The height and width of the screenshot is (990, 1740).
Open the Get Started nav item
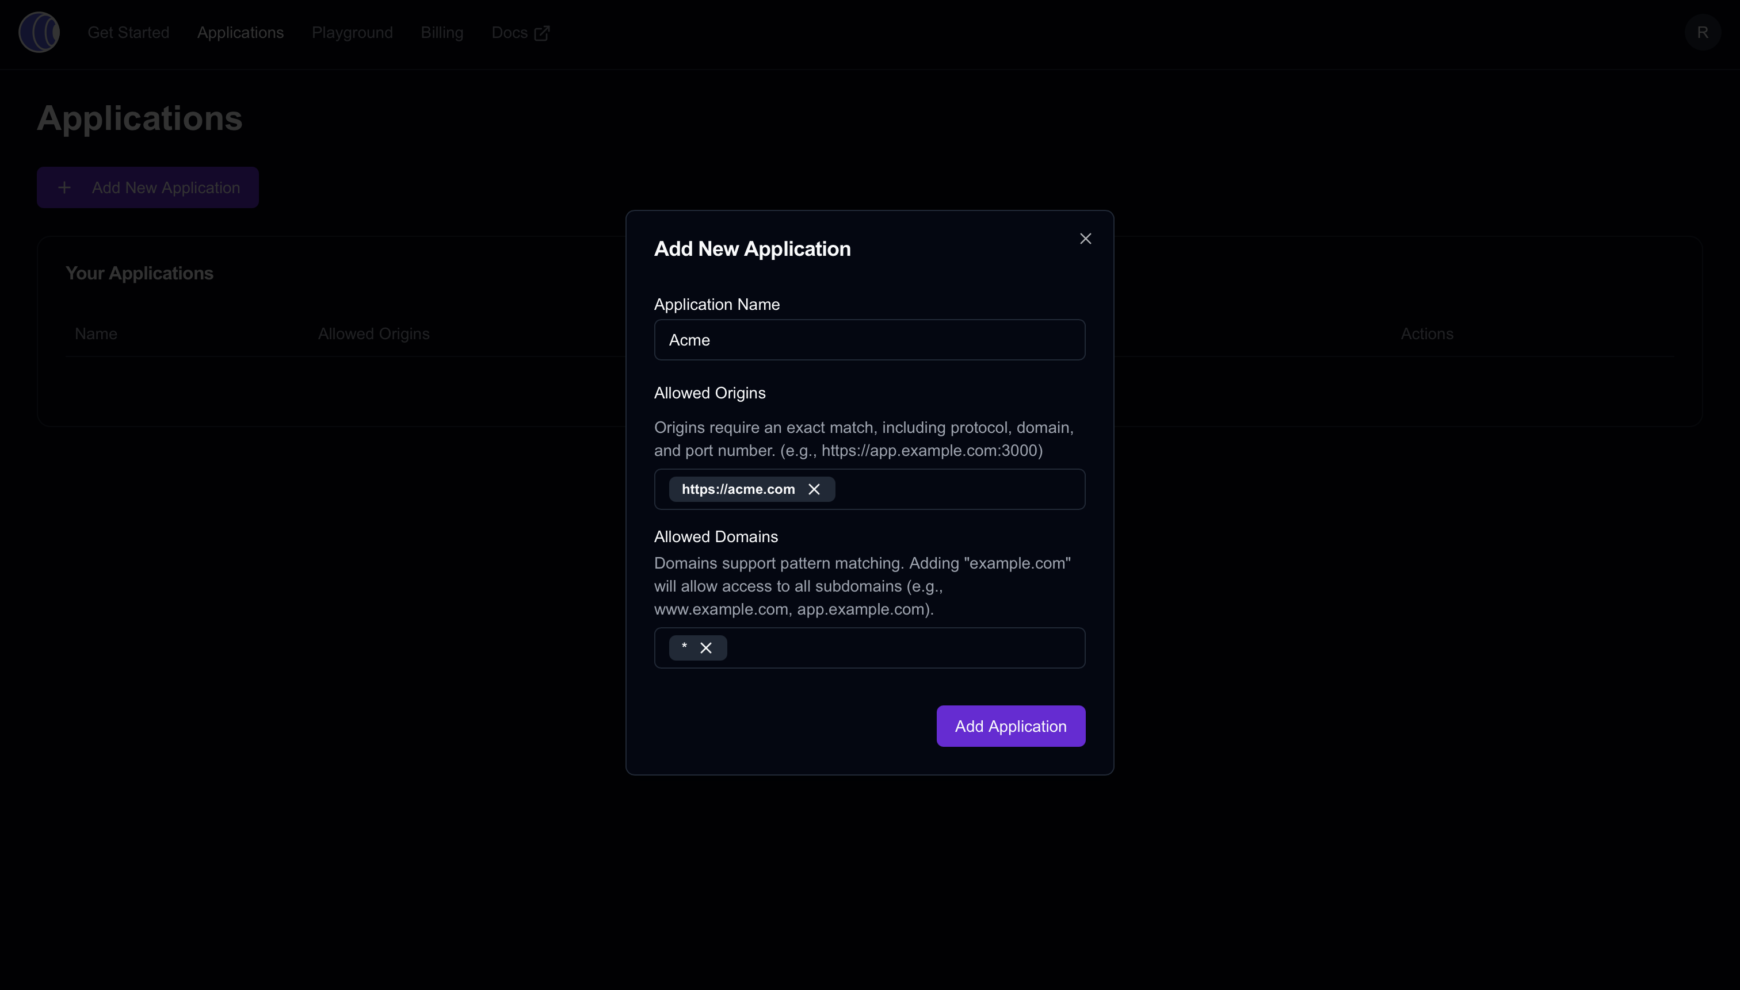pyautogui.click(x=128, y=33)
